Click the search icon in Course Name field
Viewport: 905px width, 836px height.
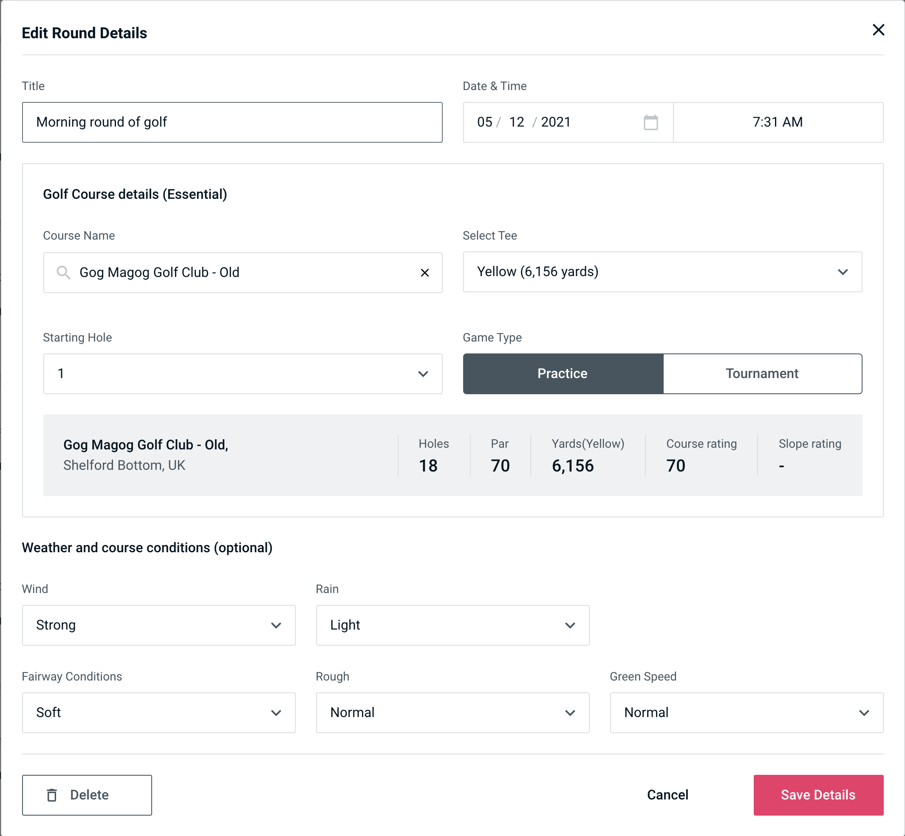pyautogui.click(x=63, y=272)
